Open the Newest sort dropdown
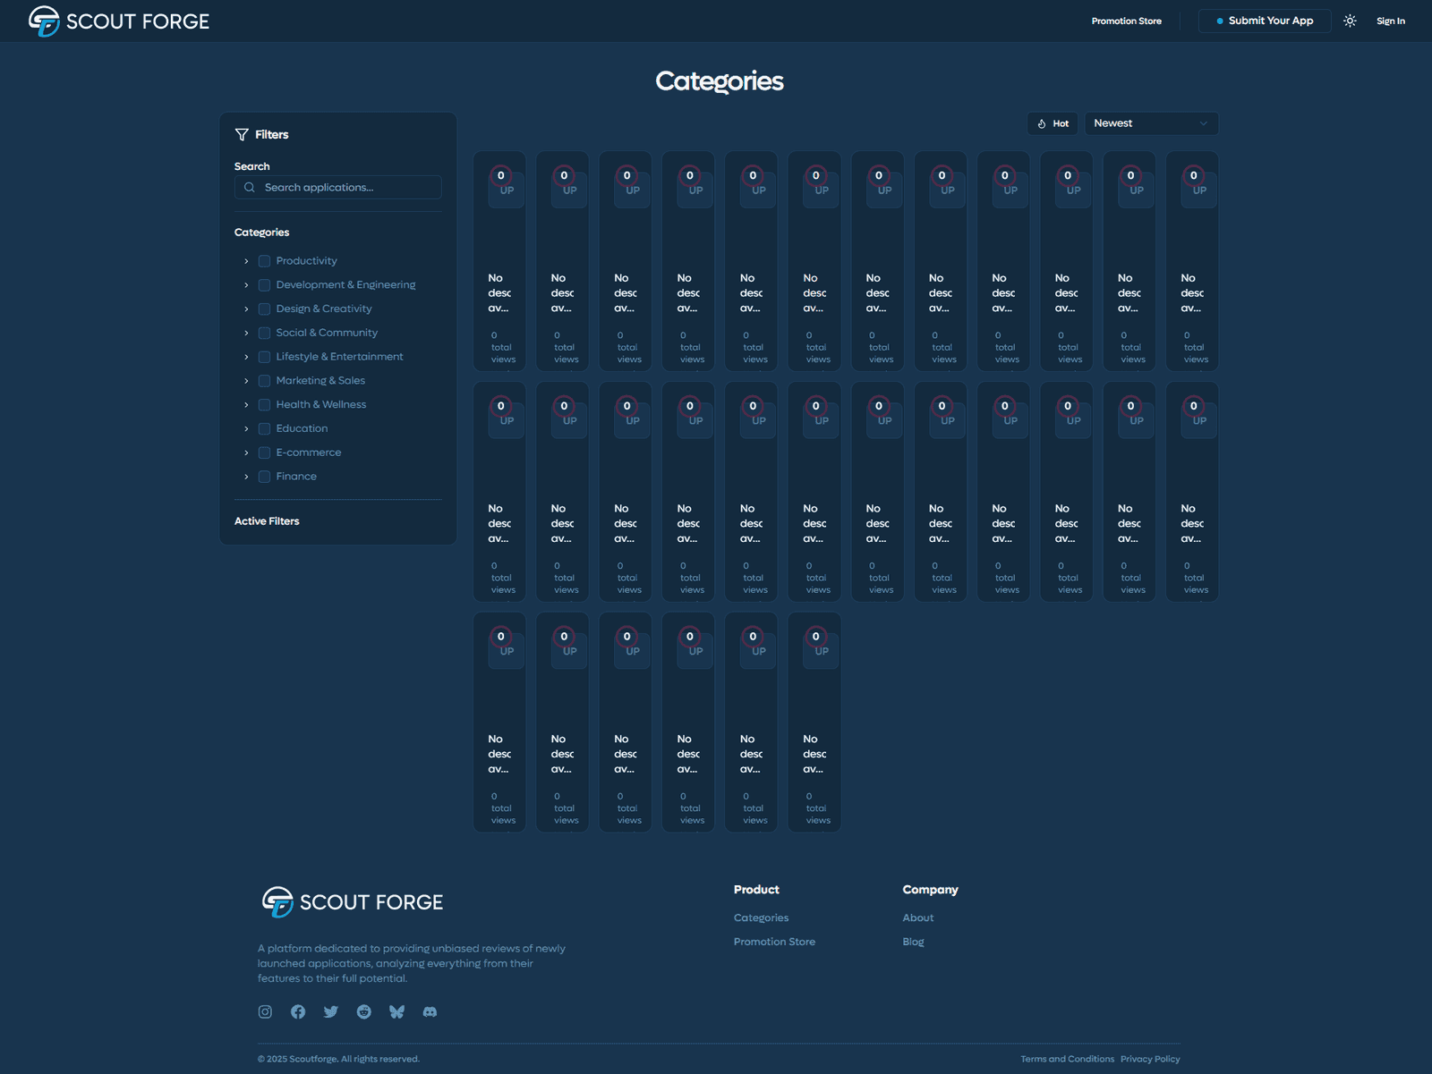This screenshot has width=1432, height=1074. 1151,123
